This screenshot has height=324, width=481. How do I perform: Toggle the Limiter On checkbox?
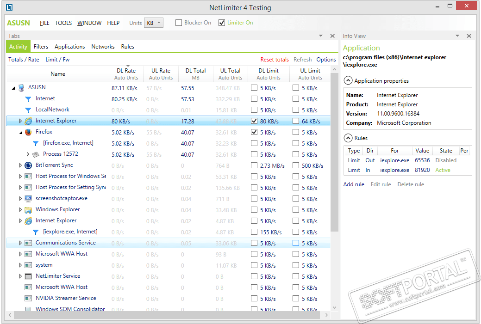pos(221,23)
